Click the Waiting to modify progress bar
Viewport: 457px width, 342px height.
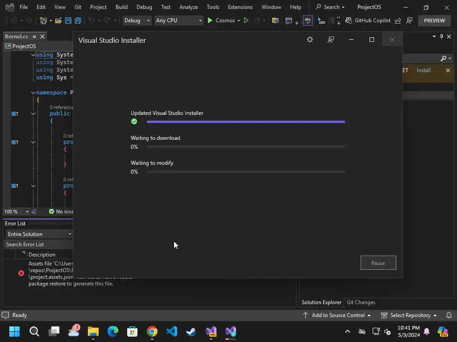tap(246, 172)
